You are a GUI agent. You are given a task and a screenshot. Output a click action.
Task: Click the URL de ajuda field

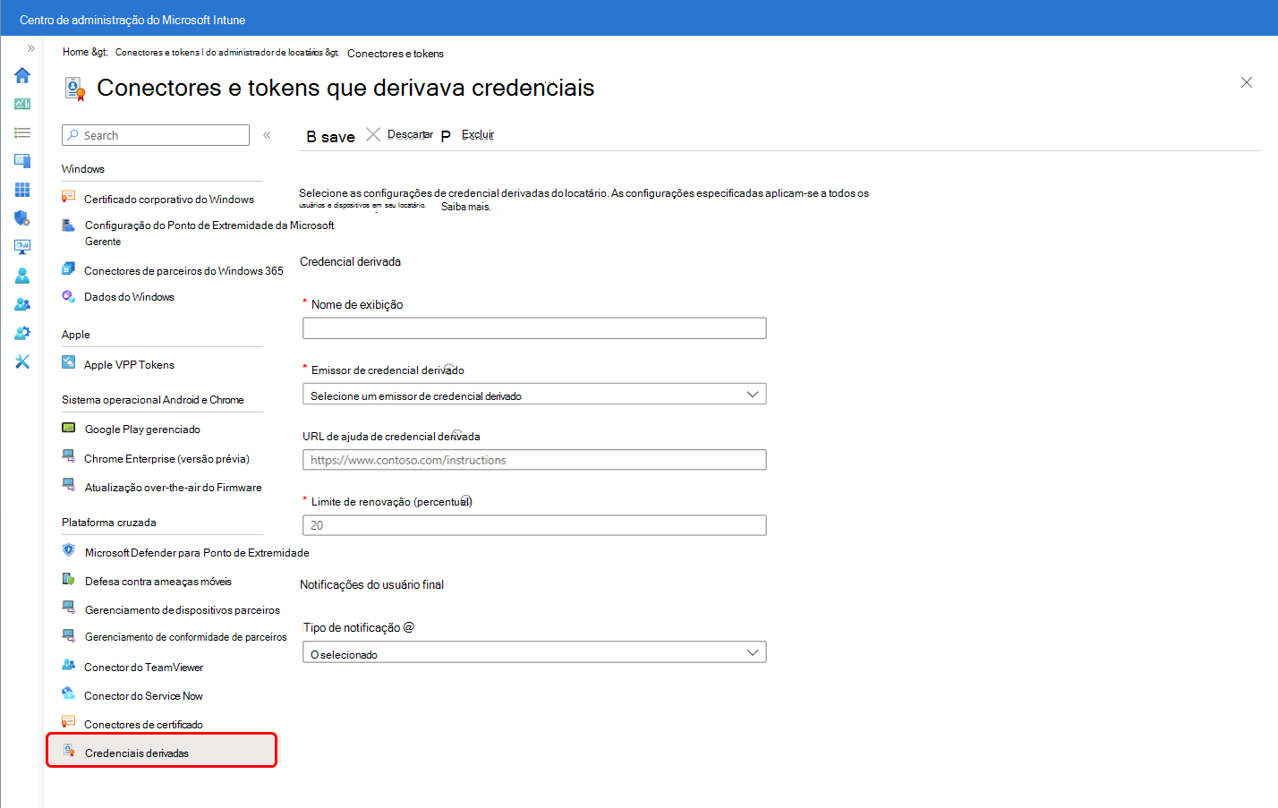coord(534,460)
